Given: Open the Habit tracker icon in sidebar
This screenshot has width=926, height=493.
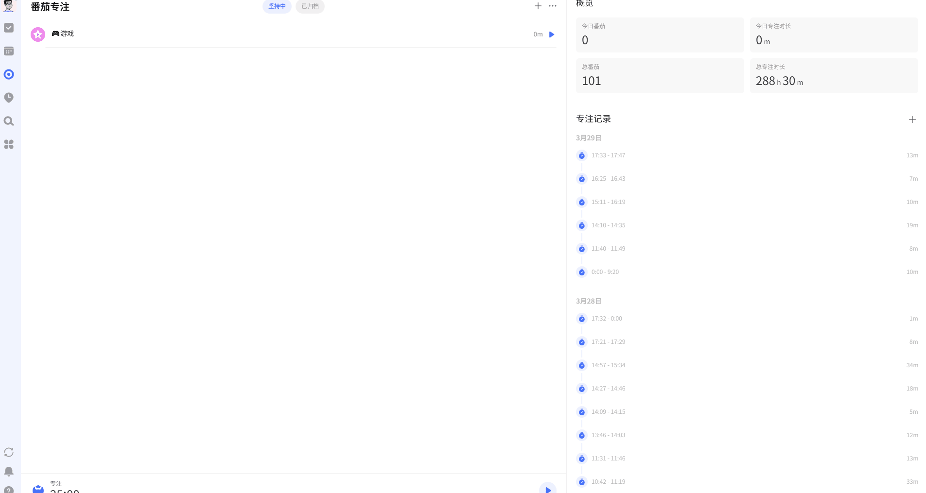Looking at the screenshot, I should tap(9, 97).
